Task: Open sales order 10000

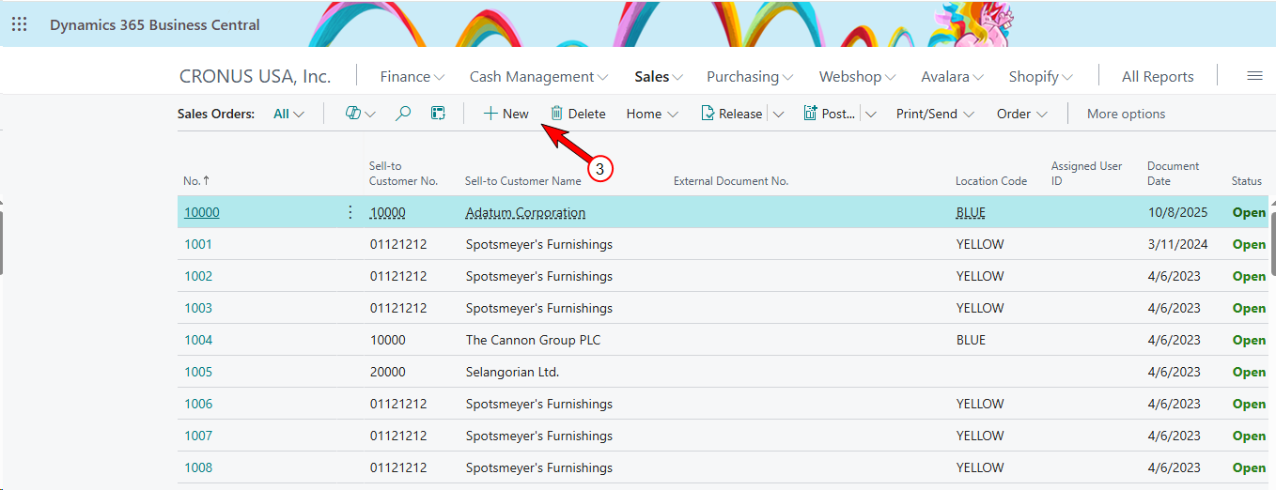Action: [201, 212]
